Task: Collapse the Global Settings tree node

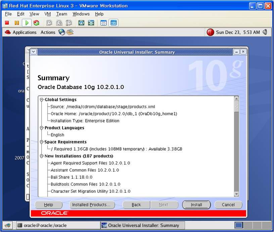Action: pos(41,100)
